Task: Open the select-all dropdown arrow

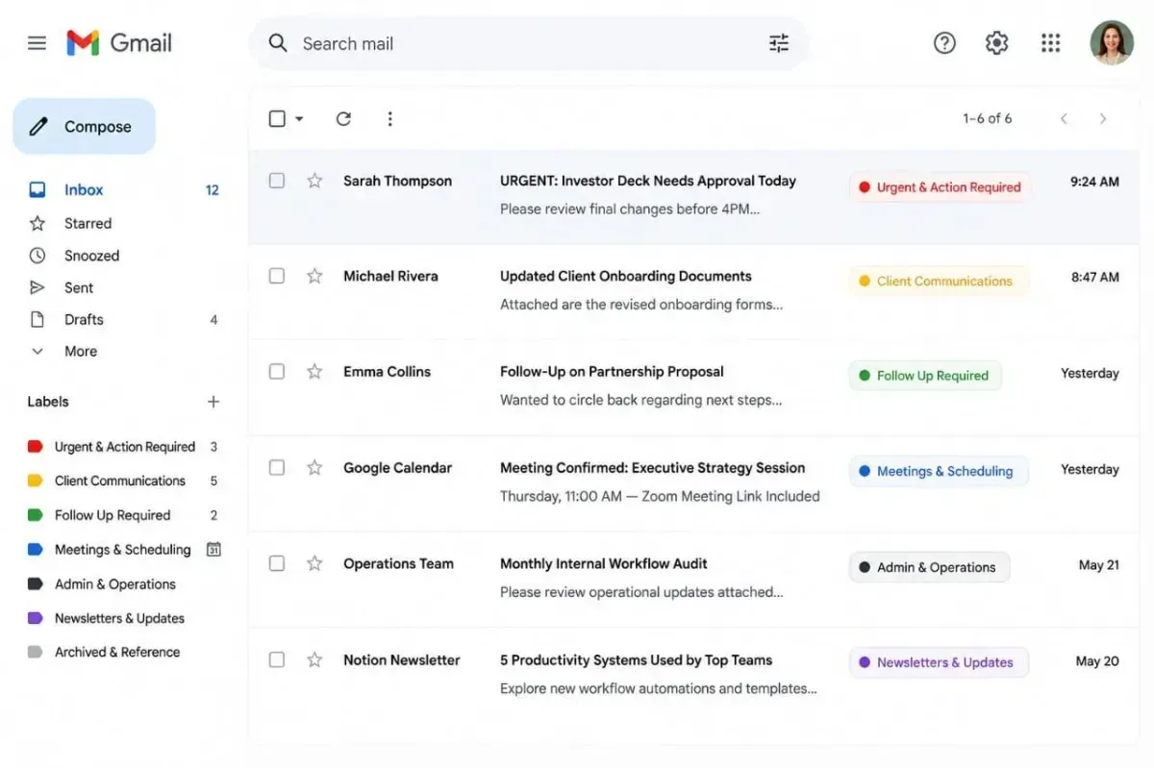Action: tap(299, 119)
